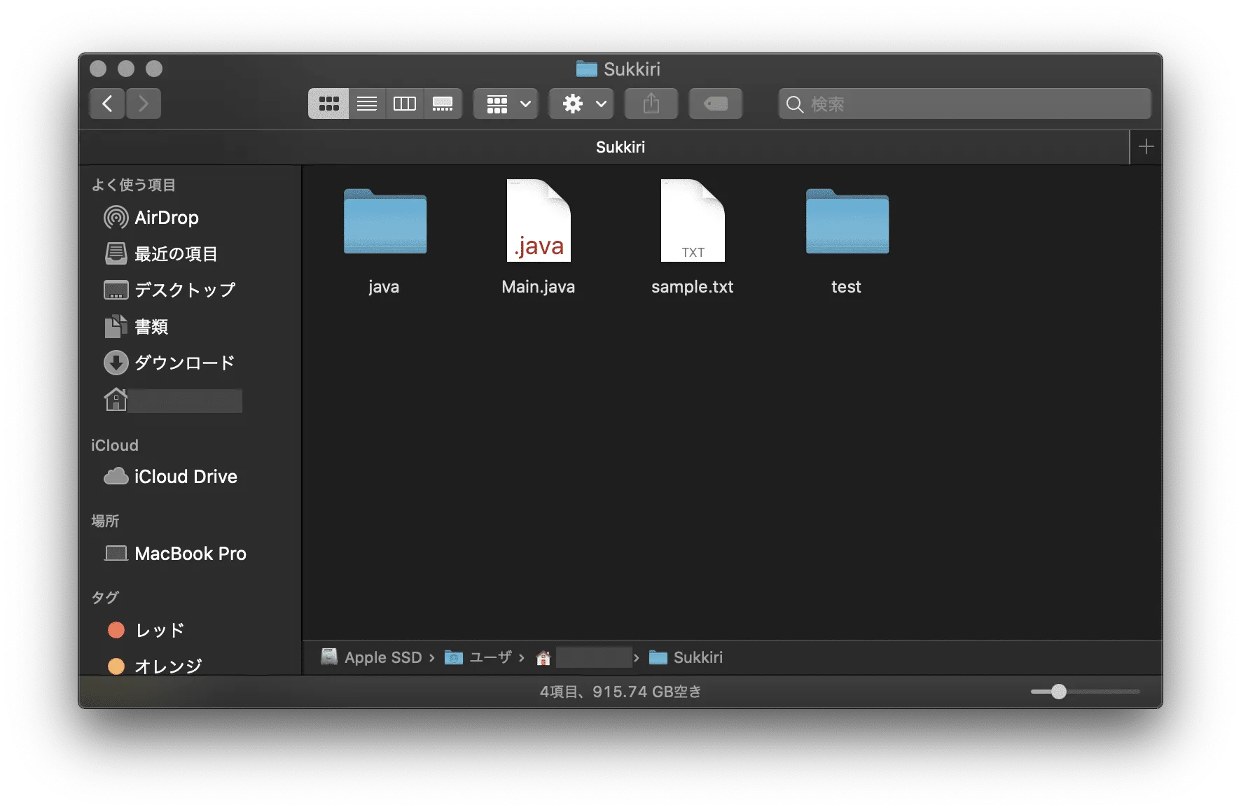
Task: Click the iCloud section header
Action: click(x=115, y=445)
